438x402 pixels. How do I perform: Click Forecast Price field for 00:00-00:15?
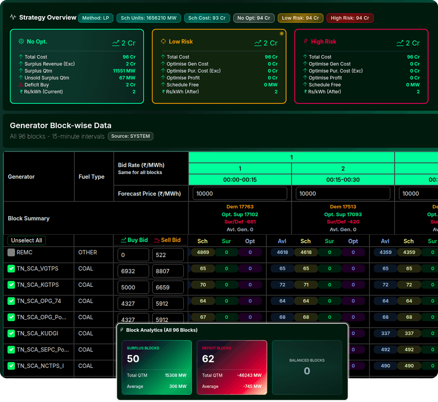pyautogui.click(x=240, y=193)
